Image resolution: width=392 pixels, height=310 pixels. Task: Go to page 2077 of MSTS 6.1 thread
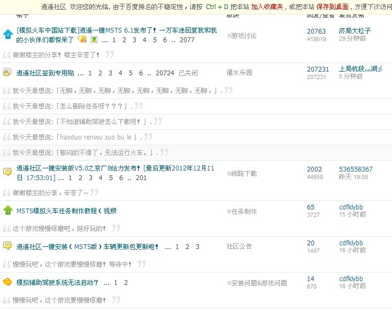tap(187, 40)
